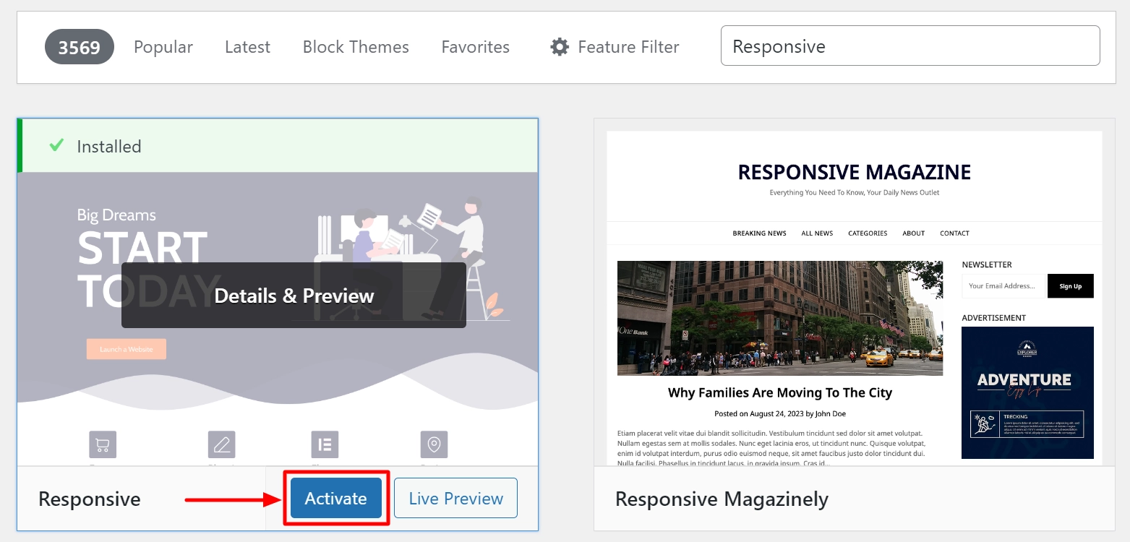This screenshot has width=1130, height=542.
Task: Open Live Preview of the Responsive theme
Action: [x=455, y=499]
